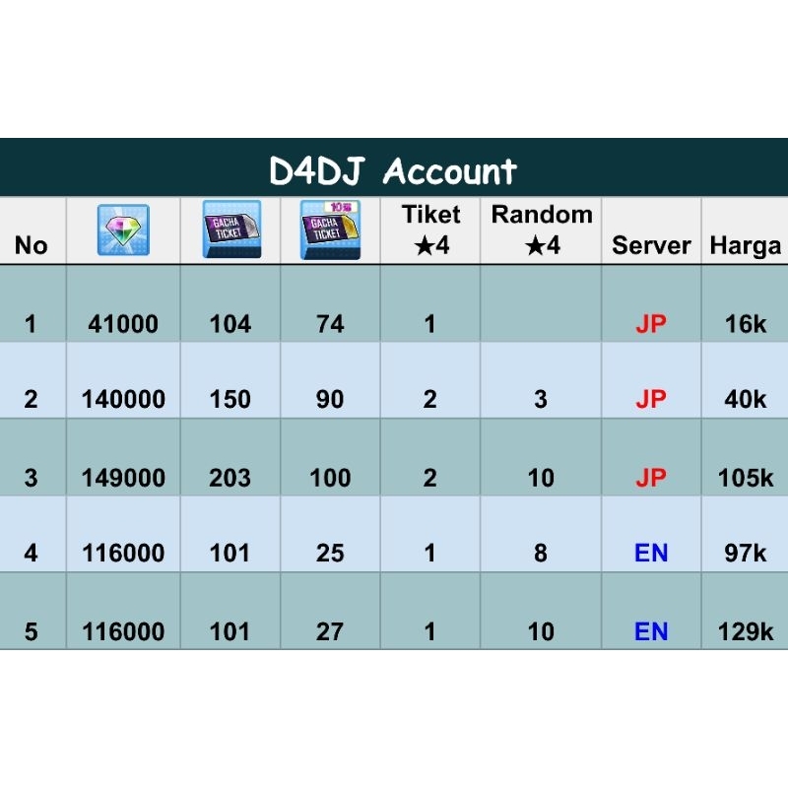This screenshot has width=788, height=788.
Task: Click the 104 gacha ticket cell
Action: [230, 324]
